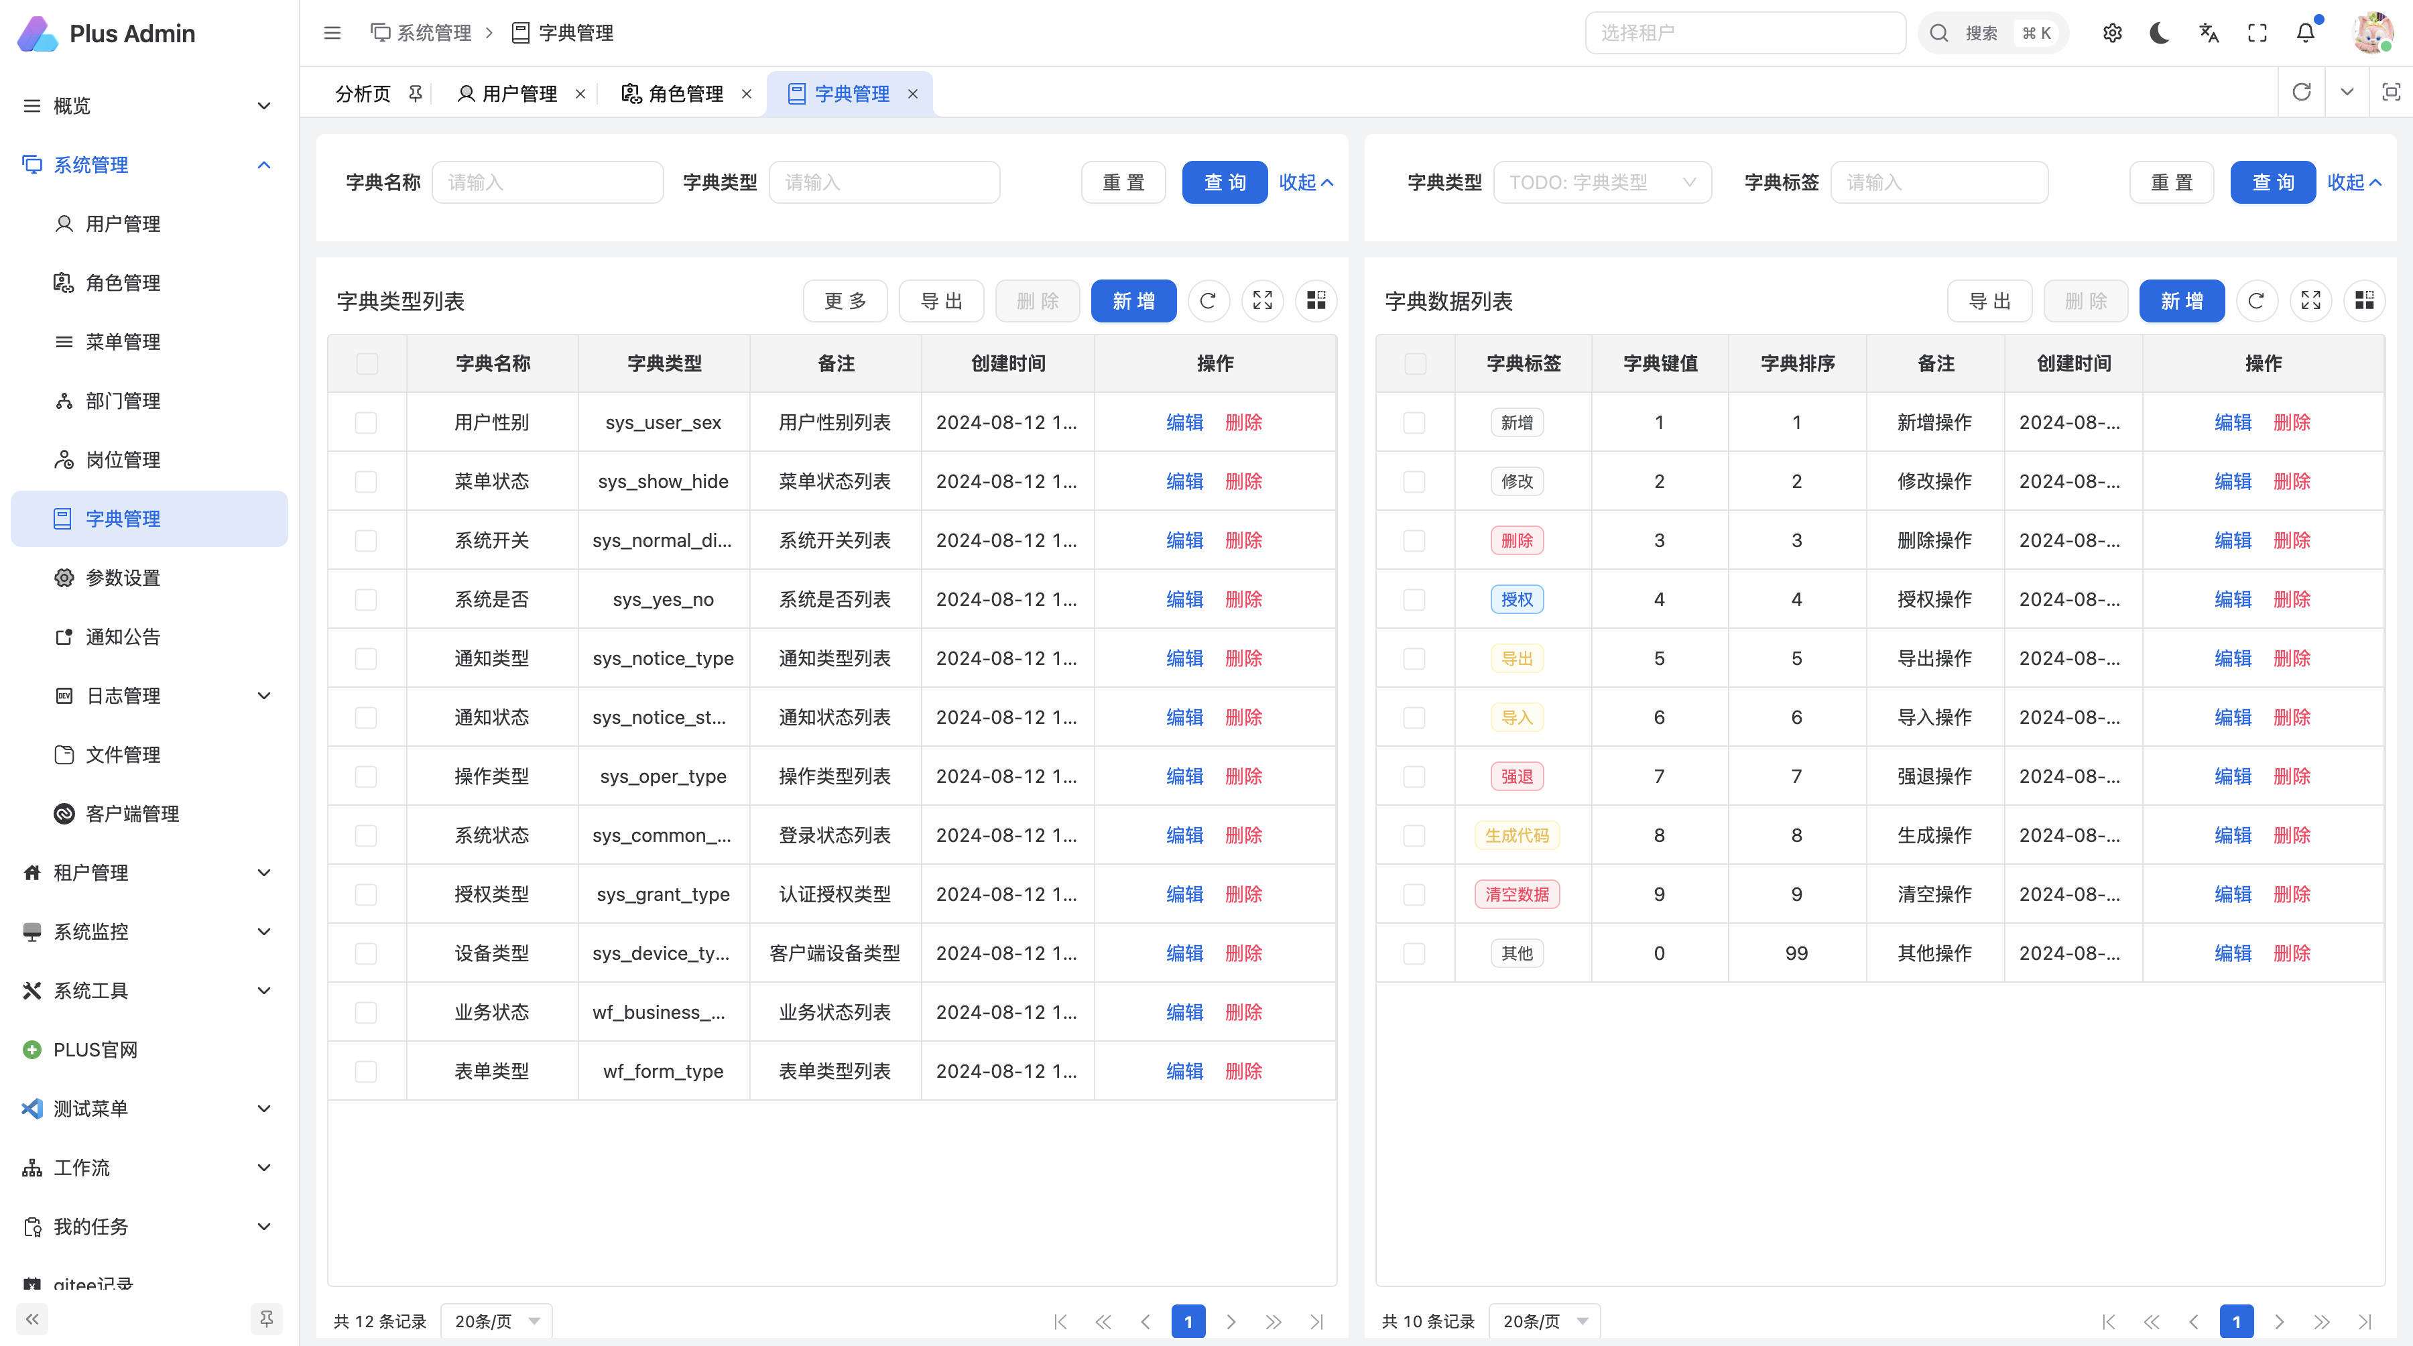The width and height of the screenshot is (2413, 1346).
Task: Open column settings for 字典数据列表
Action: [2364, 301]
